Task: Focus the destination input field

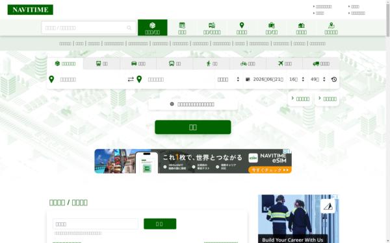Action: pyautogui.click(x=179, y=79)
